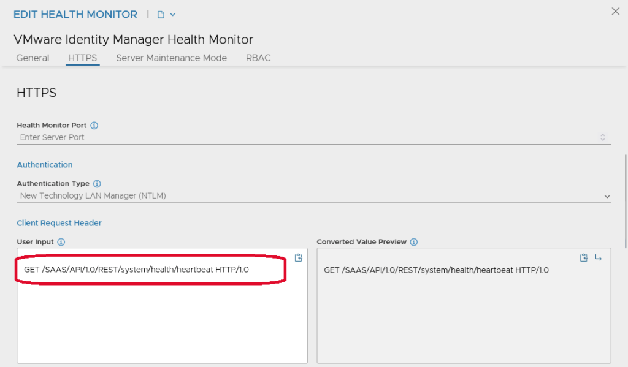Switch to the General tab
The height and width of the screenshot is (367, 628).
pyautogui.click(x=33, y=58)
